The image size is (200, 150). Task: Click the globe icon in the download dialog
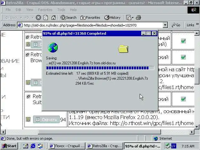53,47
